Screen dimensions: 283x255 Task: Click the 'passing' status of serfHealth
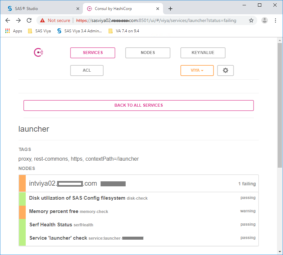tap(248, 224)
